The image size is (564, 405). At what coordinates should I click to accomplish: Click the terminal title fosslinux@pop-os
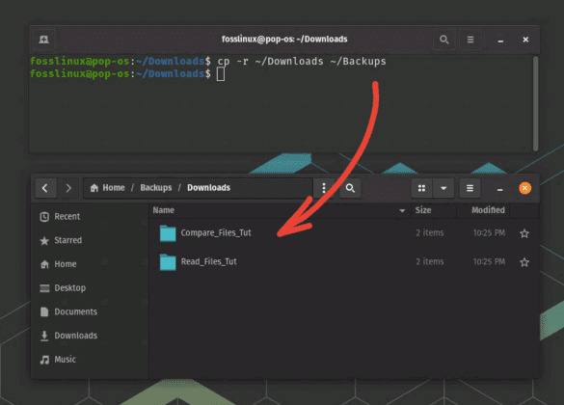tap(284, 40)
